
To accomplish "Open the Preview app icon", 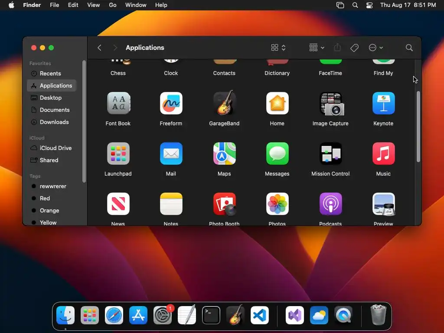I will [x=383, y=204].
